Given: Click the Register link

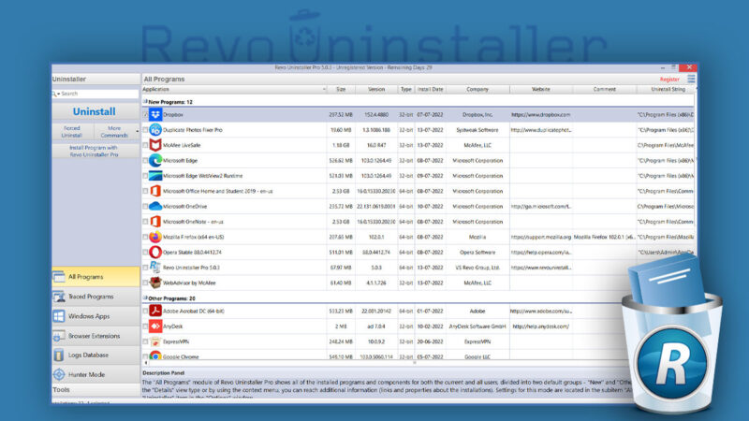Looking at the screenshot, I should click(669, 80).
